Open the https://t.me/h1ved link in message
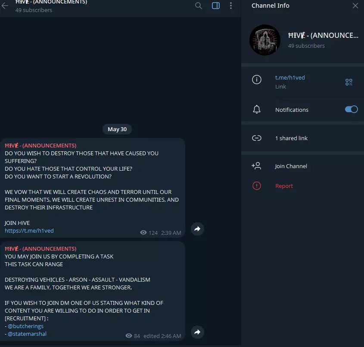The width and height of the screenshot is (364, 347). pyautogui.click(x=29, y=230)
